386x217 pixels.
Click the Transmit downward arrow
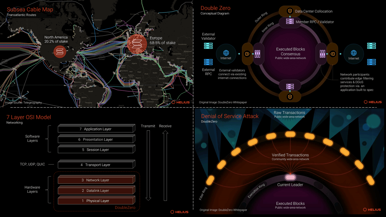point(148,166)
